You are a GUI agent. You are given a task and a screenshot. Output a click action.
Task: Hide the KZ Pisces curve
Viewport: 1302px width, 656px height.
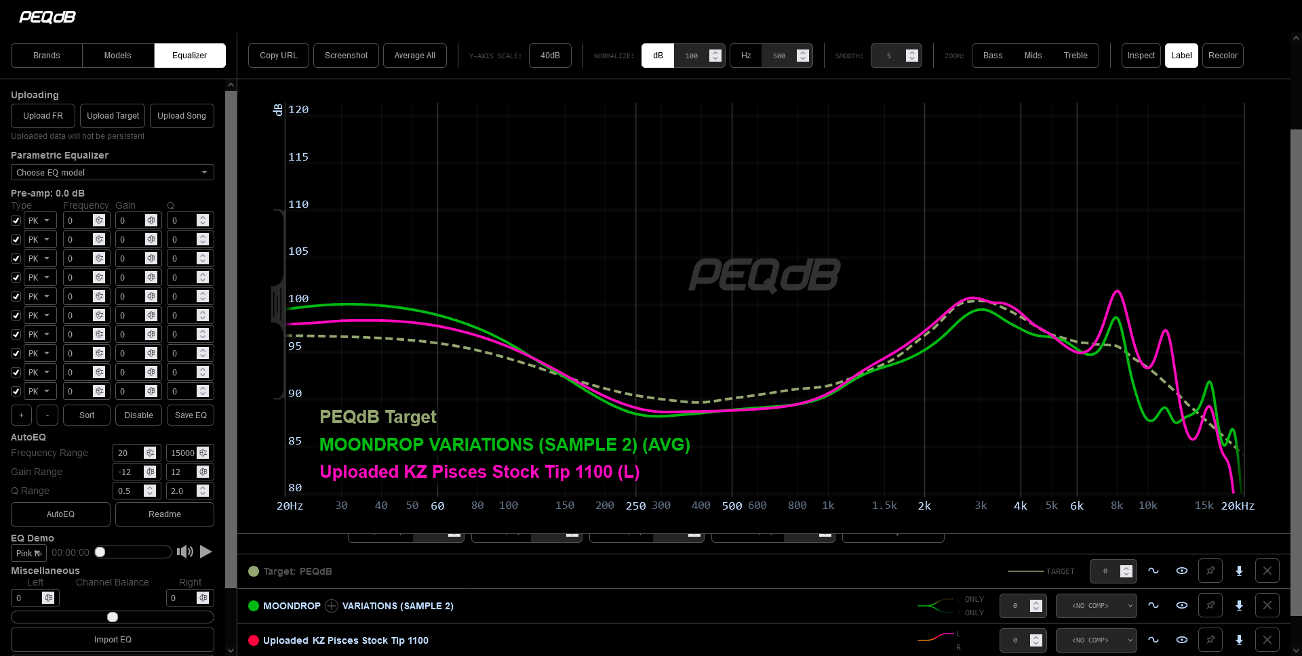pos(1181,640)
